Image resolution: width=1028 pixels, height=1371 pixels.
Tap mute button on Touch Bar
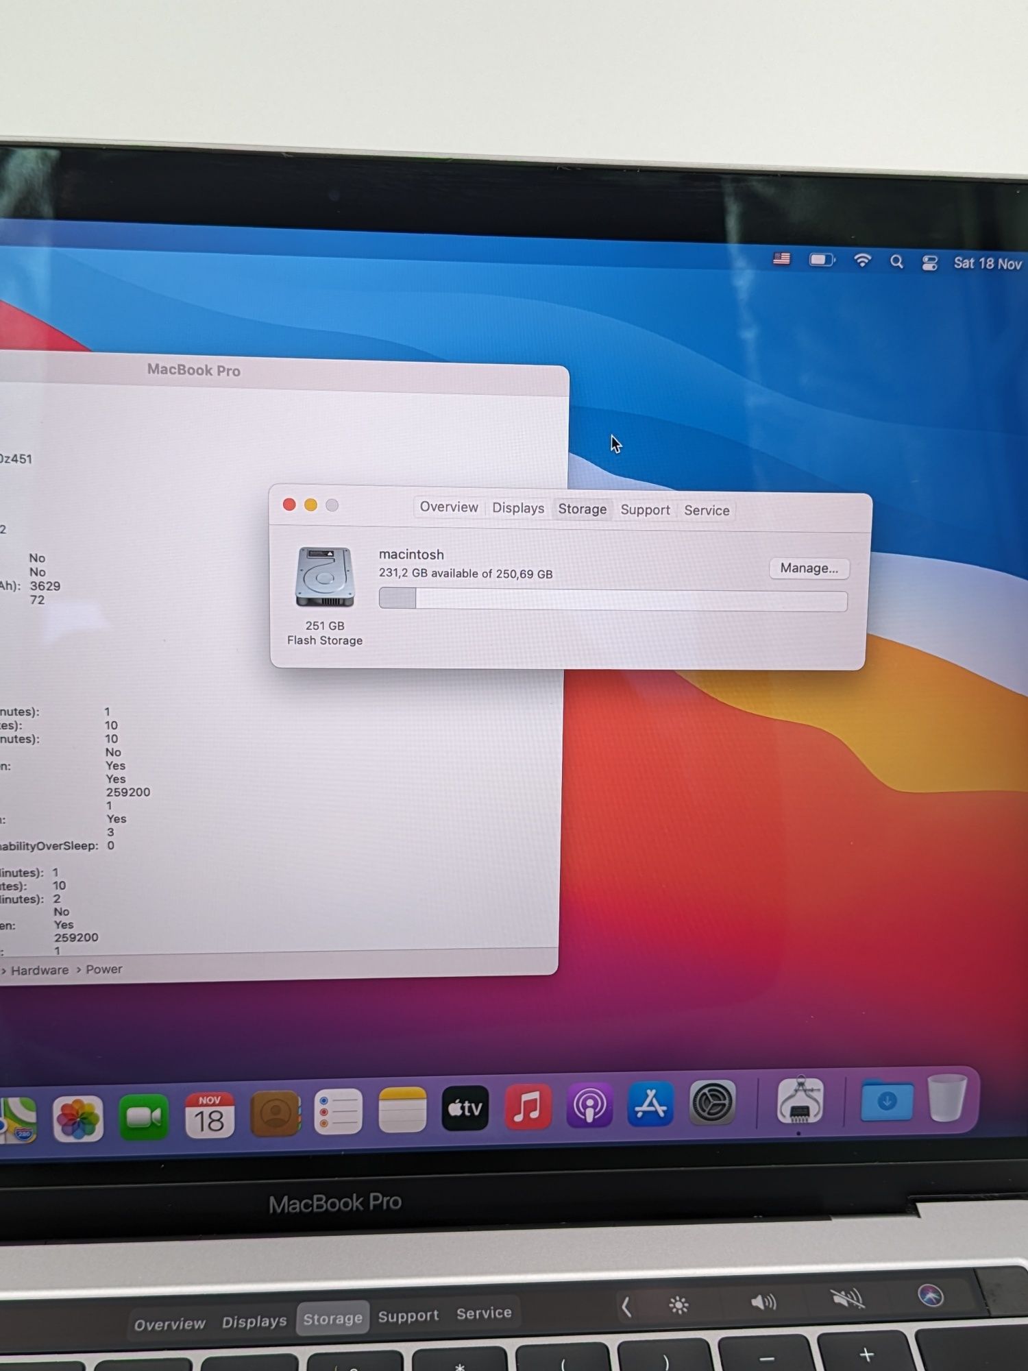point(848,1298)
